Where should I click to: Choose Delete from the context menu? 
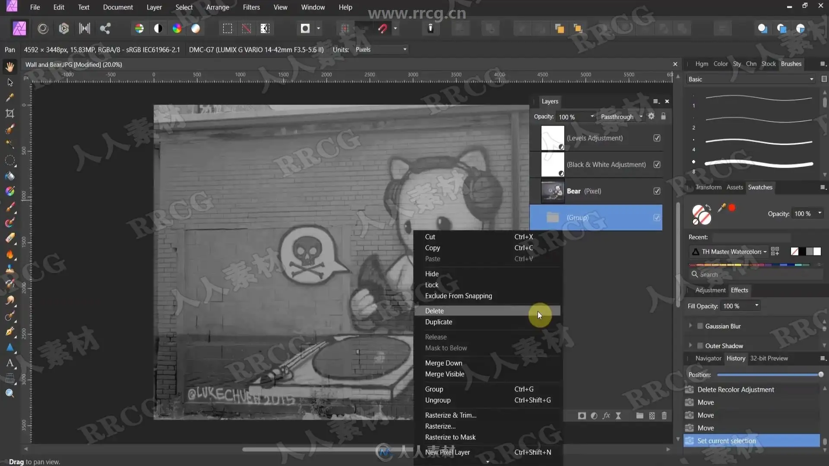tap(487, 311)
